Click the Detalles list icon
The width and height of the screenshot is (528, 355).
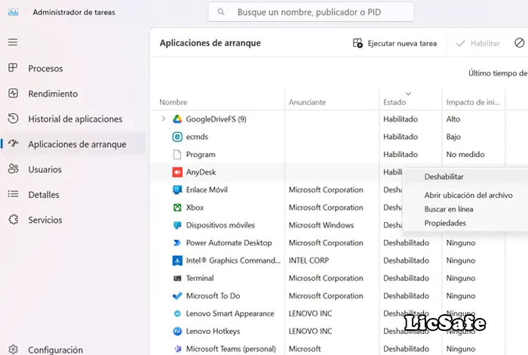(x=13, y=194)
